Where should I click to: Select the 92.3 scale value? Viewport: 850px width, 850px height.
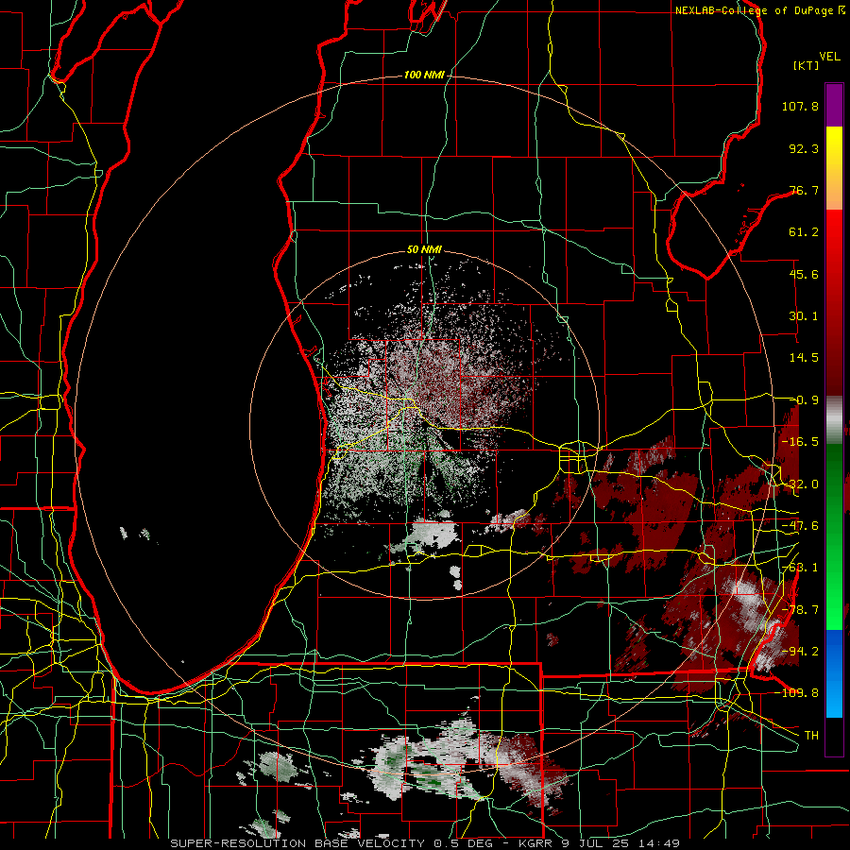804,148
